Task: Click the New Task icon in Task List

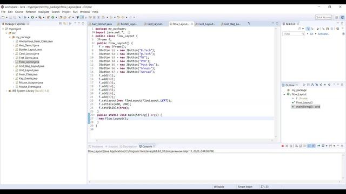Action: 300,29
